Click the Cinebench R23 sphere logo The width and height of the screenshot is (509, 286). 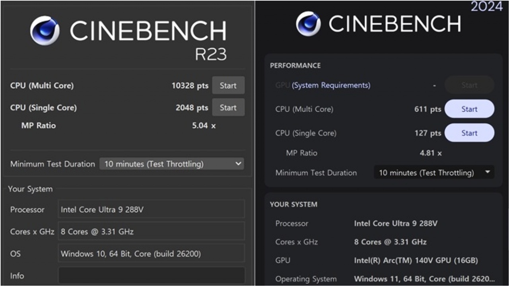45,31
